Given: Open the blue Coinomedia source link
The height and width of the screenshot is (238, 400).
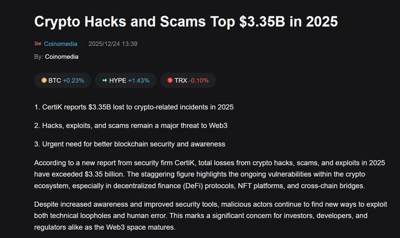Looking at the screenshot, I should coord(62,43).
